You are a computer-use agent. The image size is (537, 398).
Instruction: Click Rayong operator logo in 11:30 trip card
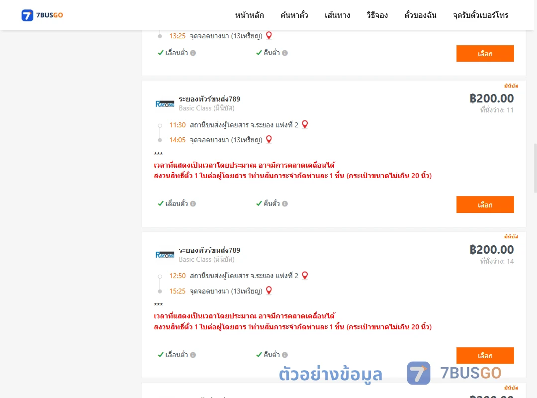(165, 104)
